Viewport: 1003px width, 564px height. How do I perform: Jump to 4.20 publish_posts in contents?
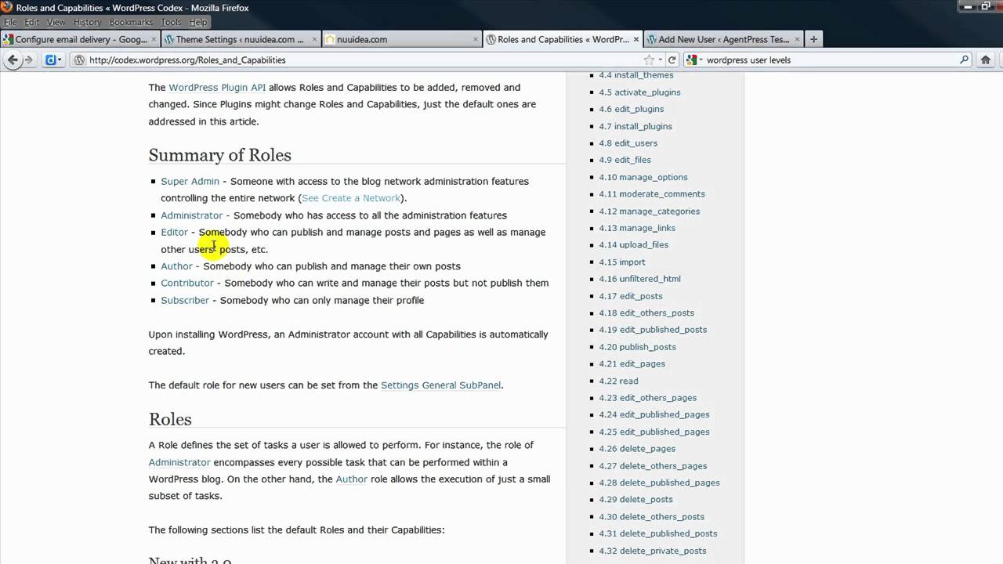pyautogui.click(x=637, y=347)
